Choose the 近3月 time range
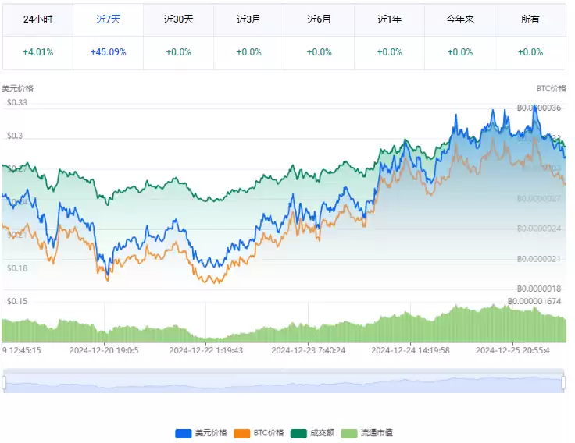The image size is (575, 443). pyautogui.click(x=248, y=19)
